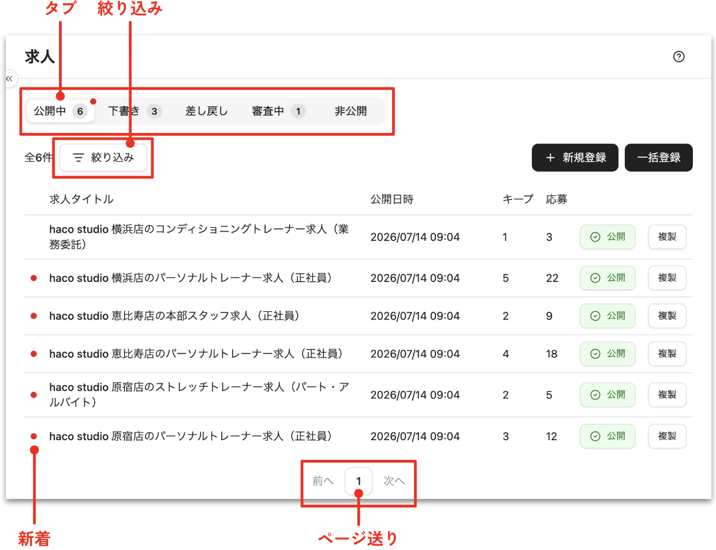Click the 公開日時 column header
716x550 pixels.
pyautogui.click(x=392, y=199)
